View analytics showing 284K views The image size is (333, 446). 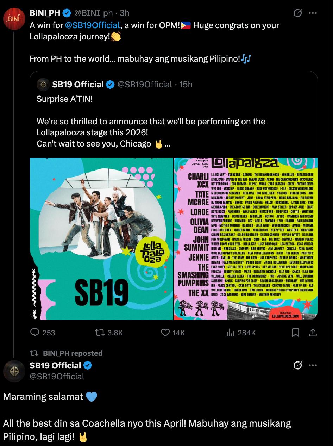coord(231,332)
